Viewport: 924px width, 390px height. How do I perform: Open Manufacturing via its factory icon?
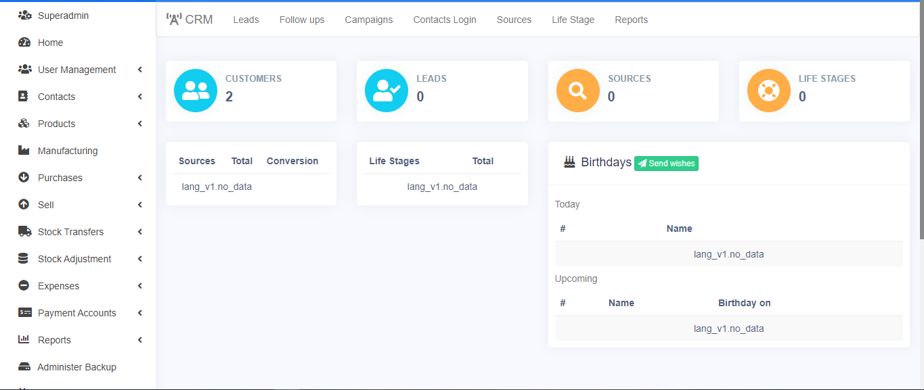24,151
